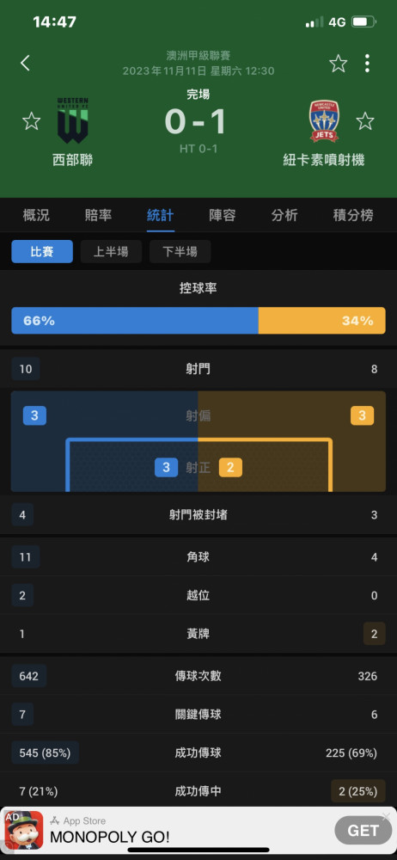Close the Monopoly Go ad banner
Viewport: 397px width, 860px height.
point(388,817)
